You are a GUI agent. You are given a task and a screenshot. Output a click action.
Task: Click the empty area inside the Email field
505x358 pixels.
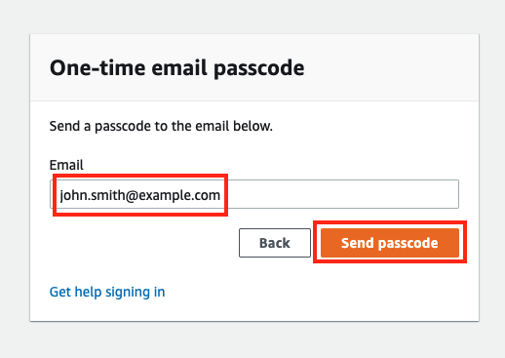pyautogui.click(x=341, y=194)
